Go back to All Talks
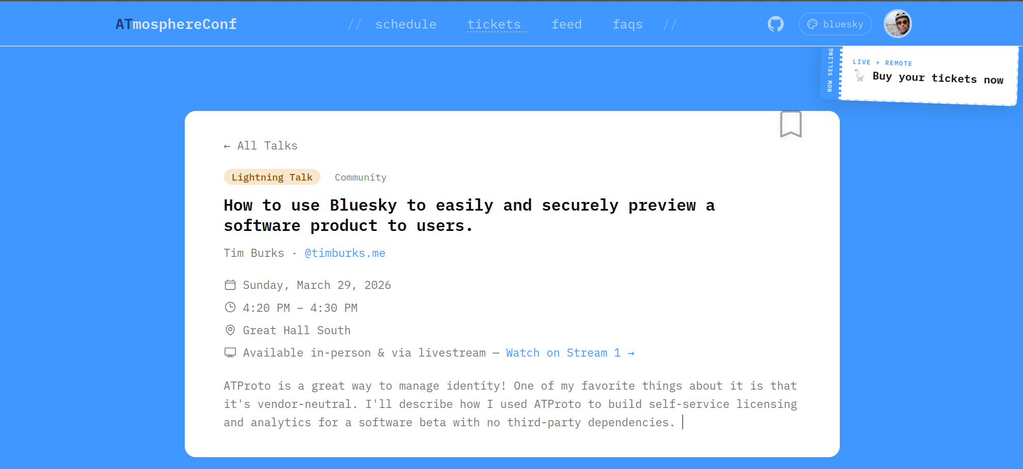 [260, 146]
